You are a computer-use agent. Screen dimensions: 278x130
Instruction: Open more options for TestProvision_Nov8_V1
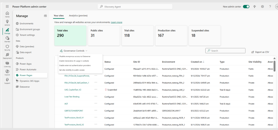click(x=96, y=117)
